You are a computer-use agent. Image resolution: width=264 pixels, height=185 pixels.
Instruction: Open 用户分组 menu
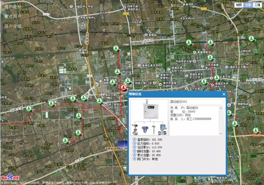13,26
